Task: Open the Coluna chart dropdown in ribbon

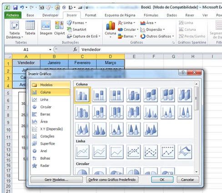Action: coord(111,30)
